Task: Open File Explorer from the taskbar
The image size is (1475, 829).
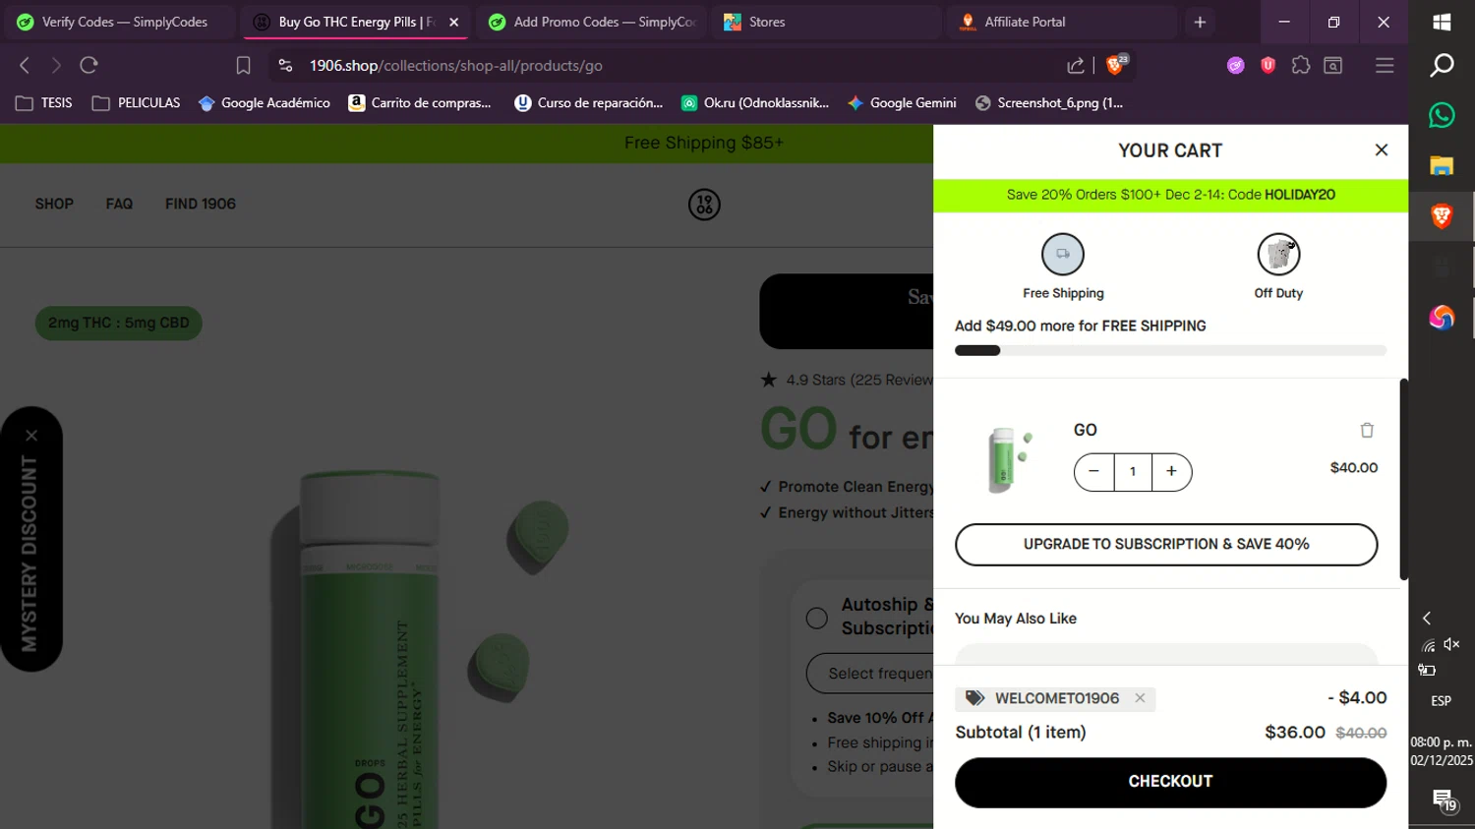Action: [x=1442, y=165]
